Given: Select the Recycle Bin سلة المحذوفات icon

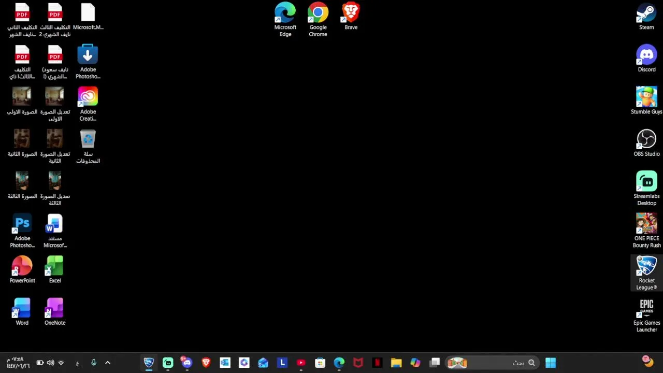Looking at the screenshot, I should tap(88, 147).
